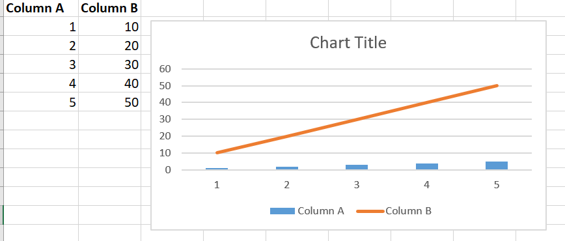This screenshot has width=565, height=241.
Task: Click the Column A legend entry
Action: point(307,211)
